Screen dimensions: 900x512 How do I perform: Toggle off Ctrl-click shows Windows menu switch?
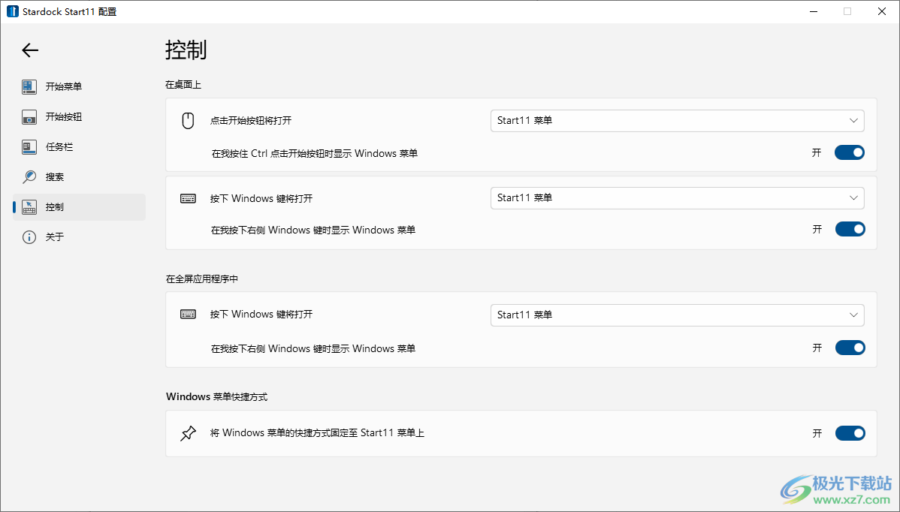[850, 152]
